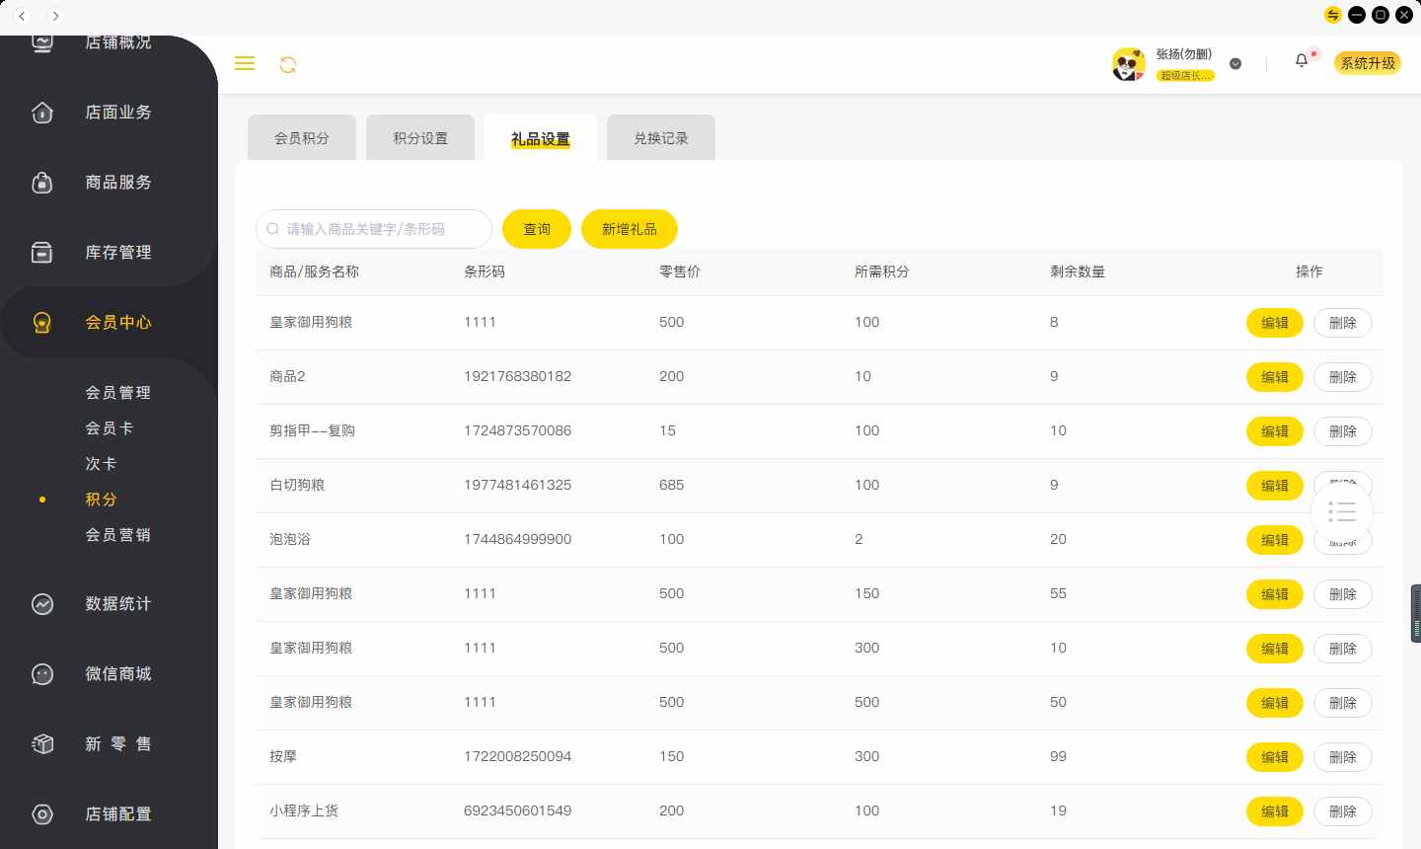This screenshot has width=1421, height=849.
Task: Click barcode 1921768380182
Action: pyautogui.click(x=517, y=376)
